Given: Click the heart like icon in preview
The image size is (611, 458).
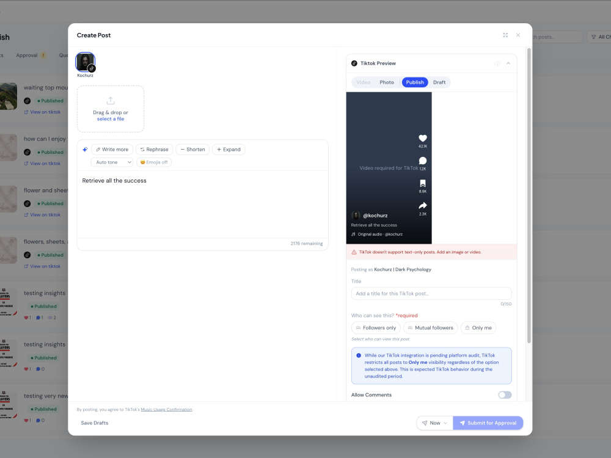Looking at the screenshot, I should (x=423, y=138).
